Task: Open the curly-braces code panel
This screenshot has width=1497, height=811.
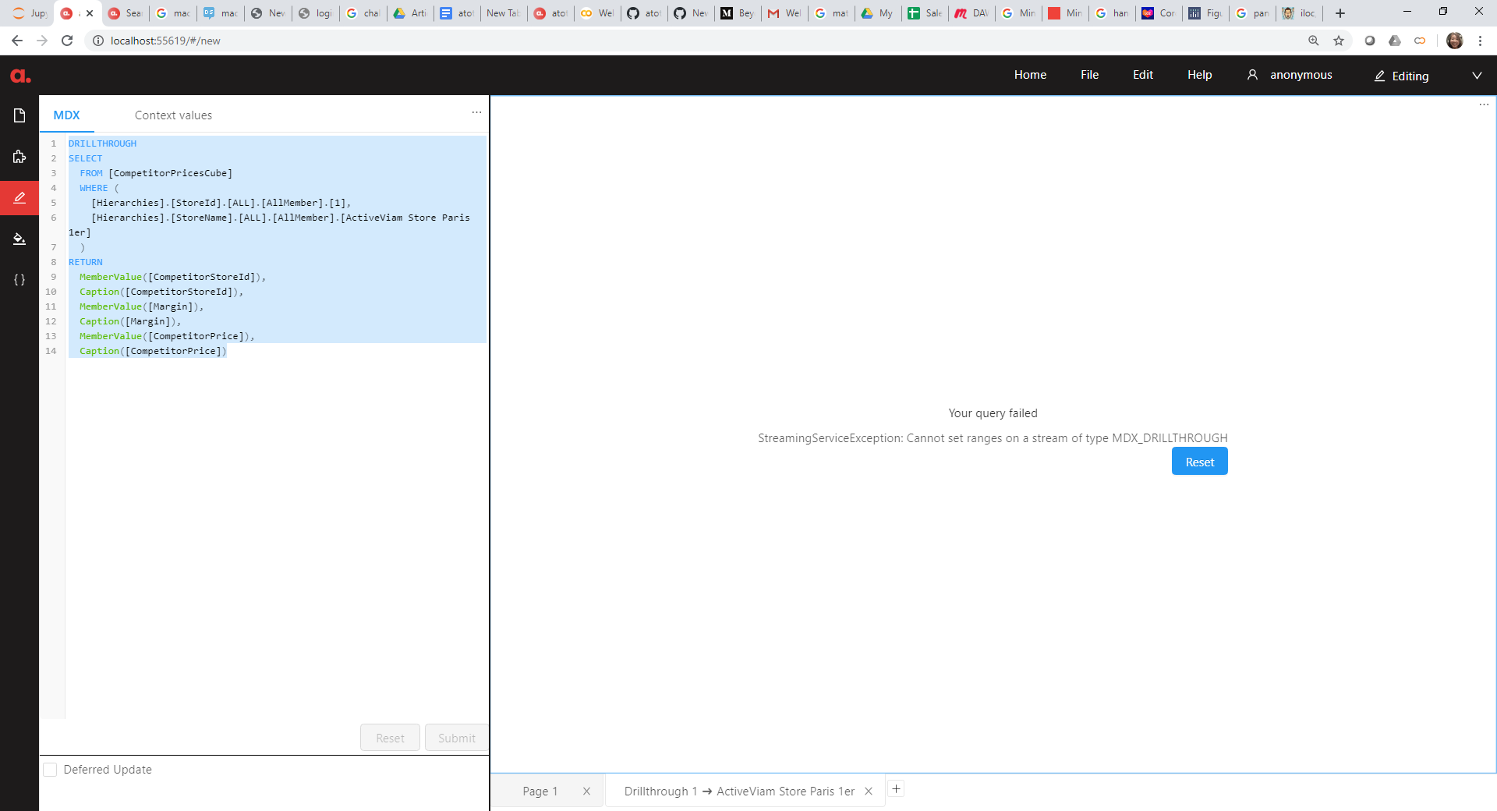Action: click(19, 280)
